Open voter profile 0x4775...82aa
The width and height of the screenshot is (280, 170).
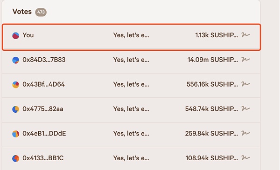click(43, 109)
